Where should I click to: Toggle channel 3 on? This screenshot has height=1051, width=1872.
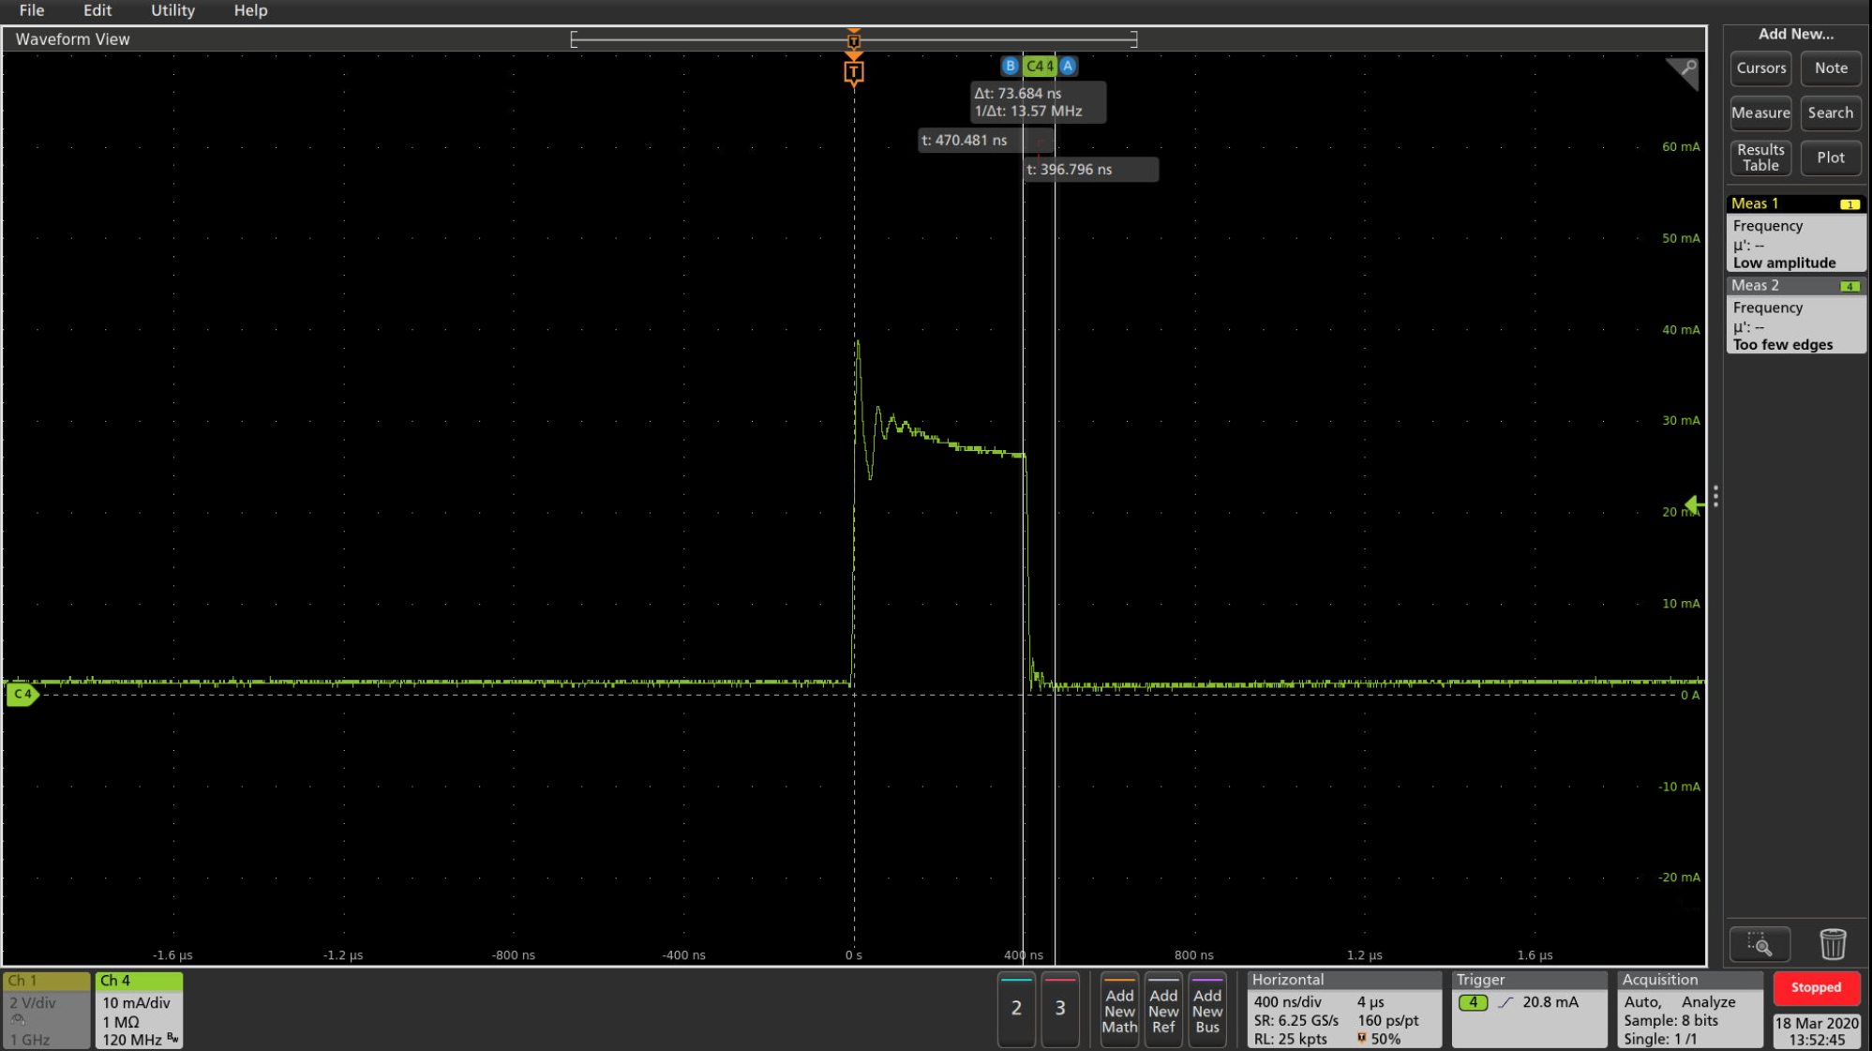(1060, 1008)
